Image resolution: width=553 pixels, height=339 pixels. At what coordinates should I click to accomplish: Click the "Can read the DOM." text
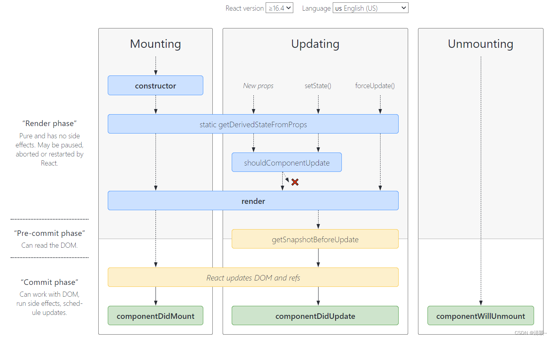pyautogui.click(x=49, y=245)
